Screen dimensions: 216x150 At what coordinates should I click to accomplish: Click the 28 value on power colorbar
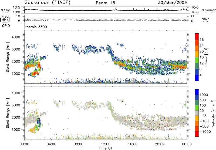tap(201, 40)
